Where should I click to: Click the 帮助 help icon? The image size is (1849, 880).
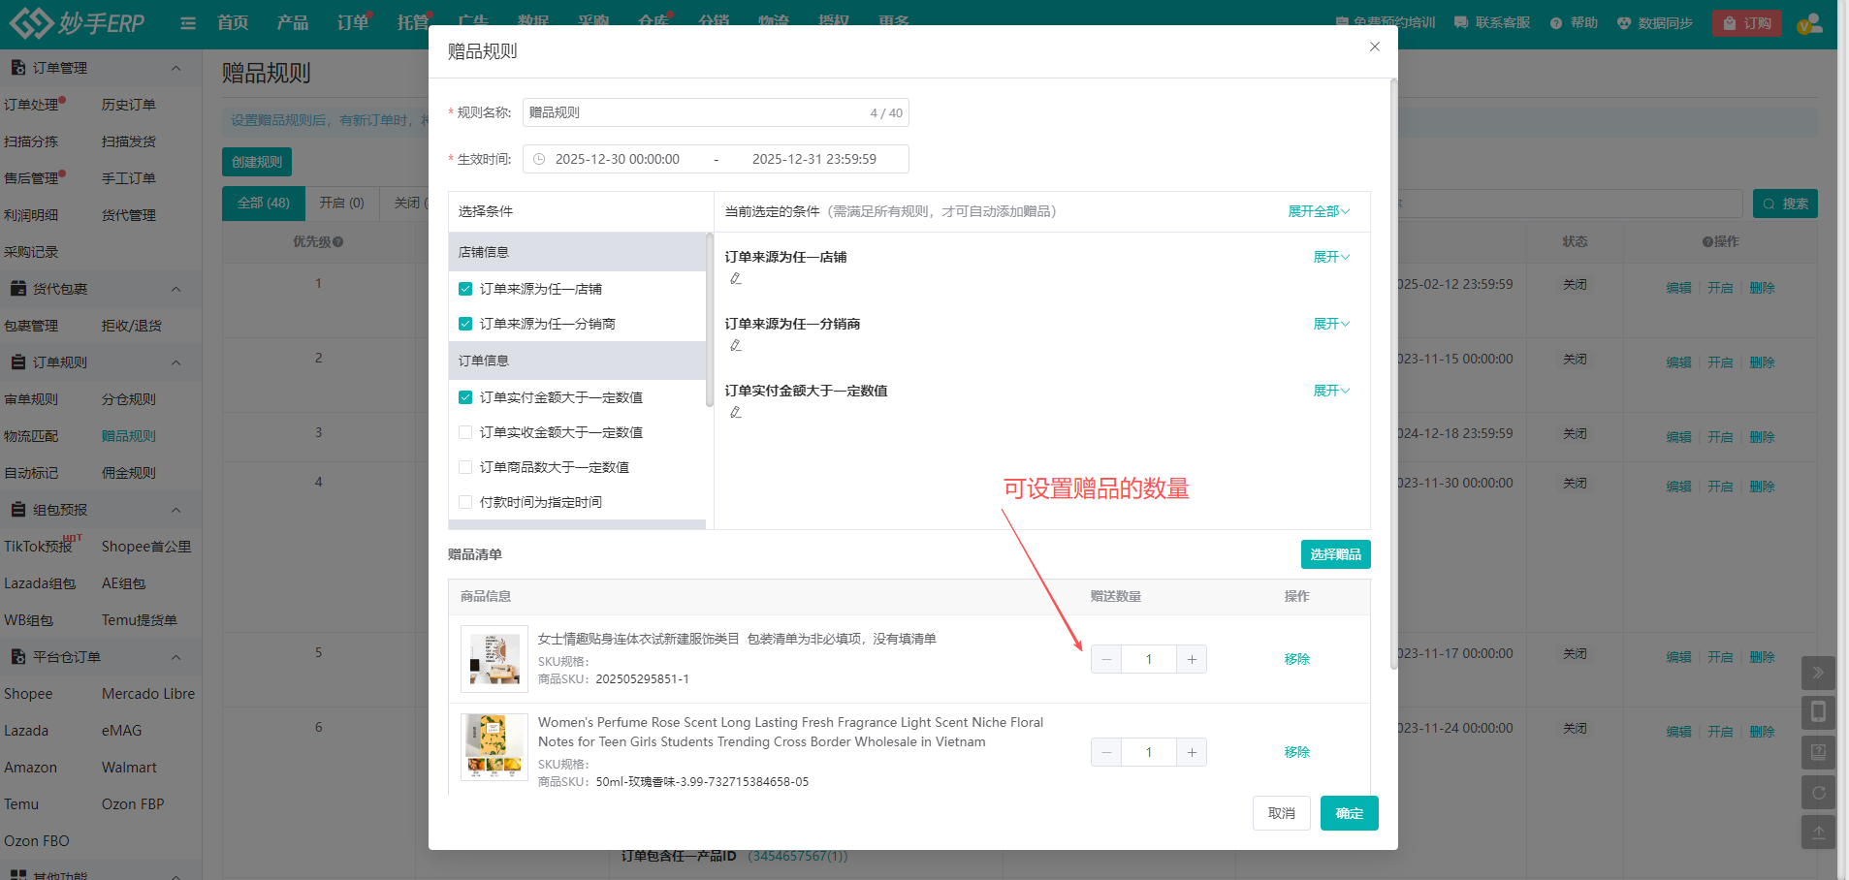[x=1573, y=21]
